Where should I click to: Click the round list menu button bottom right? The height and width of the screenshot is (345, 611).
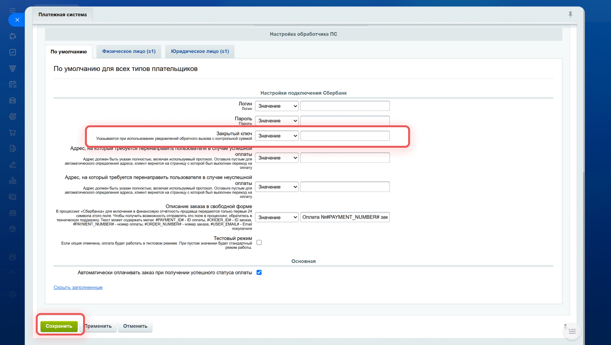tap(572, 331)
